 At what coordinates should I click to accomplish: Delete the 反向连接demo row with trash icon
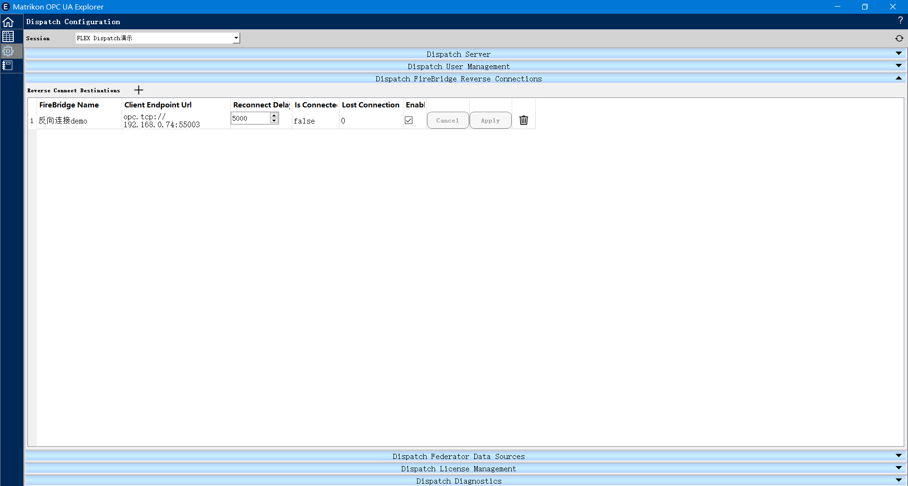coord(524,120)
